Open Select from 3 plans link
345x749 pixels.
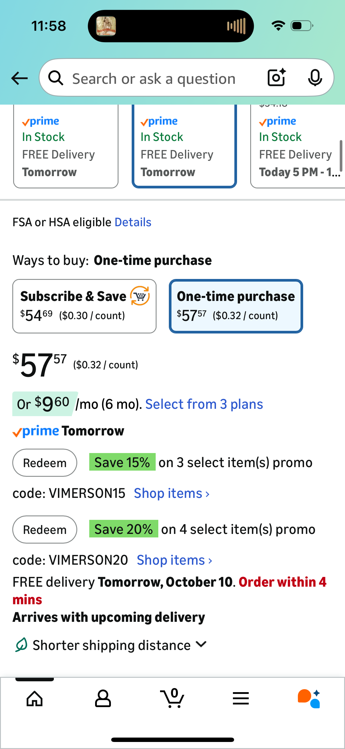(x=204, y=404)
